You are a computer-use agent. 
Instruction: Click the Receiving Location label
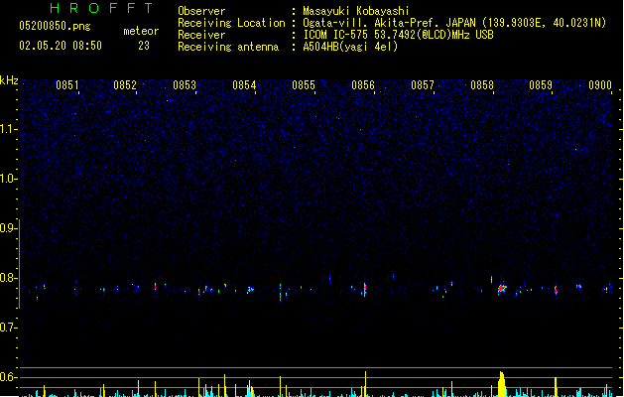231,23
